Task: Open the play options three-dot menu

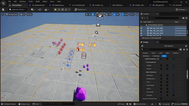Action: (69, 9)
